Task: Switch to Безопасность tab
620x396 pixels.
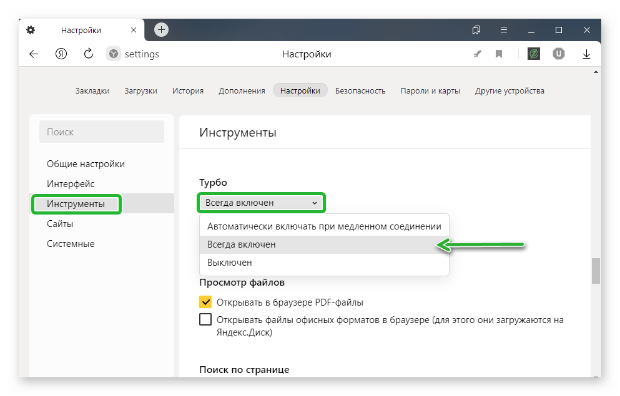Action: click(x=360, y=91)
